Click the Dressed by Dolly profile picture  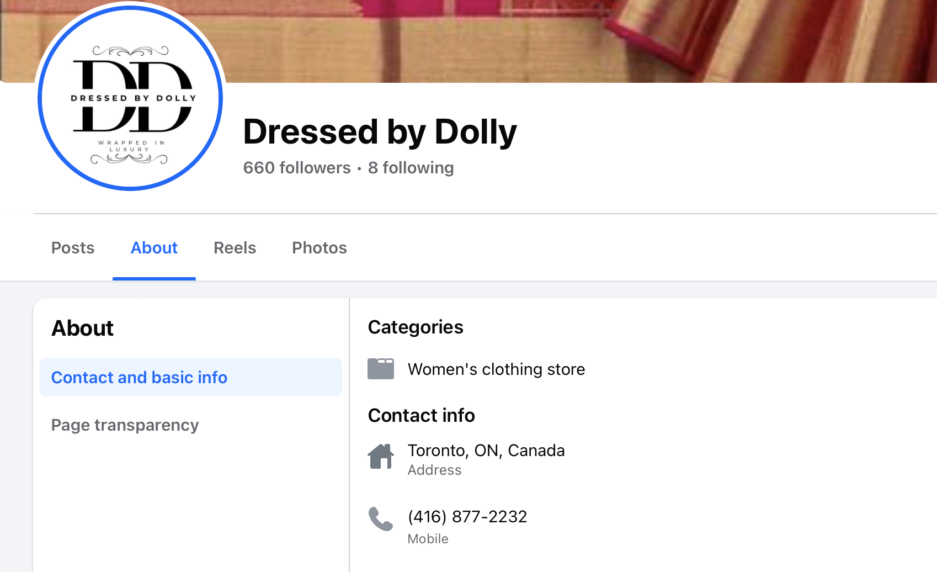131,98
